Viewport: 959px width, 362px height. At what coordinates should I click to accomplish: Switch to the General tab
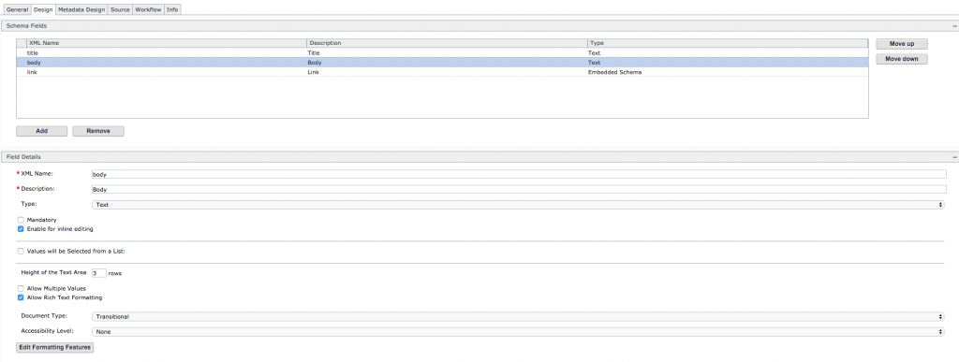[18, 9]
